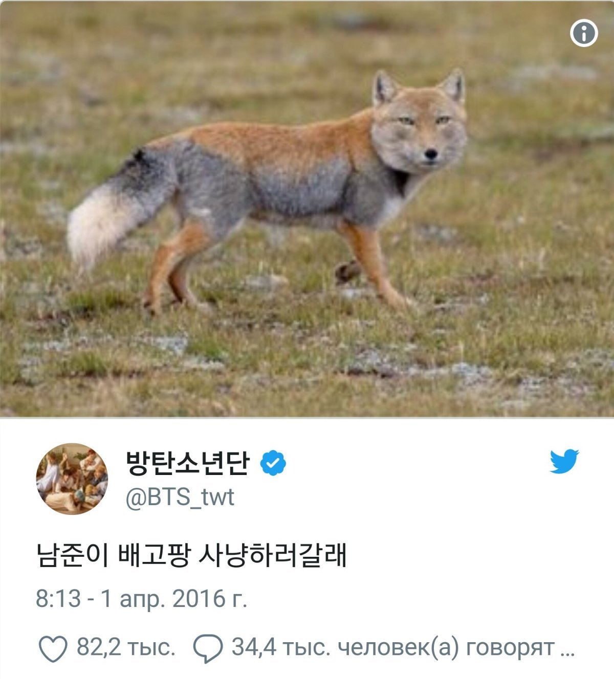Like the tweet with the heart icon

[x=53, y=649]
